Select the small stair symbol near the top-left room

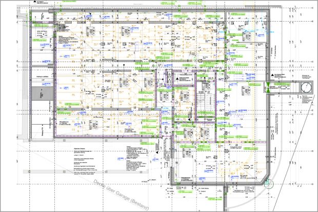(x=60, y=27)
